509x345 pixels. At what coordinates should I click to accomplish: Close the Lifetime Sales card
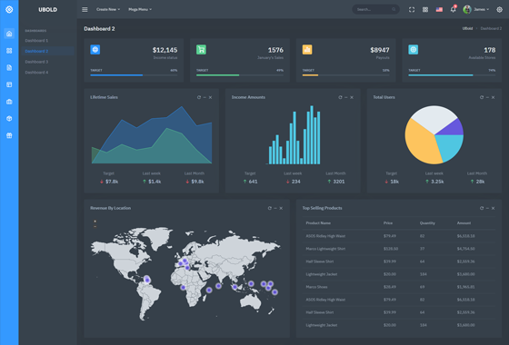(x=210, y=97)
